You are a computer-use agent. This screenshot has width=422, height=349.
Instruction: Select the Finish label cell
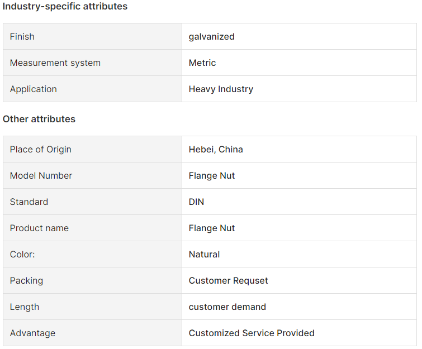pyautogui.click(x=92, y=36)
